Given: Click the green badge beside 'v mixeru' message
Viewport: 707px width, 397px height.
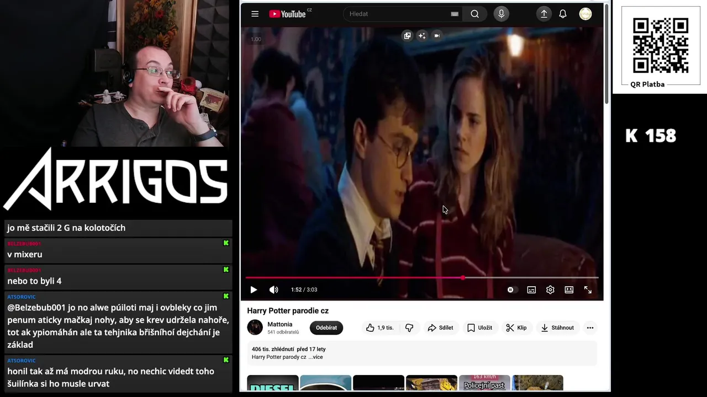Looking at the screenshot, I should click(226, 243).
